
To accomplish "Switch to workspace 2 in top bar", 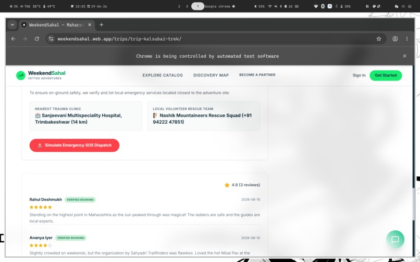I will click(179, 6).
